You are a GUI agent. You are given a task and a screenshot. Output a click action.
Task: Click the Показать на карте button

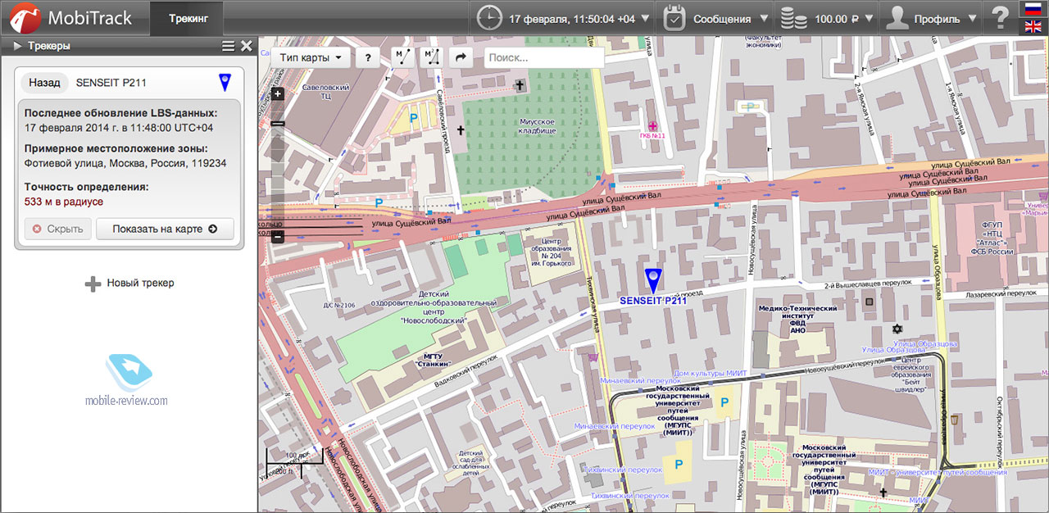(165, 229)
